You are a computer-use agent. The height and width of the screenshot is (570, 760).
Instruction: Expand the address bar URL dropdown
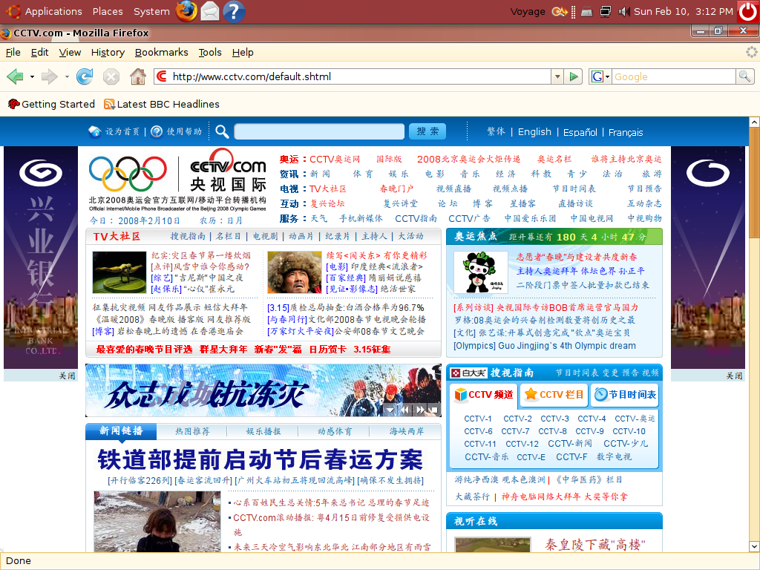pos(557,76)
